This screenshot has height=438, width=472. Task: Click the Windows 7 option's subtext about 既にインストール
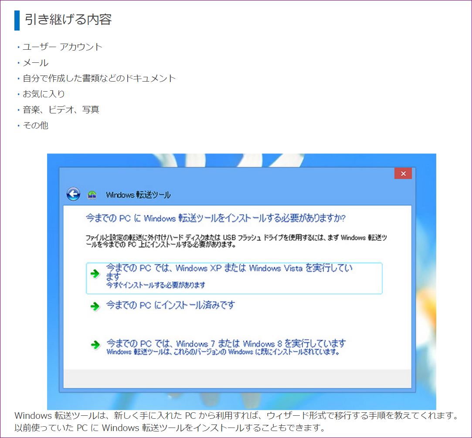point(223,352)
